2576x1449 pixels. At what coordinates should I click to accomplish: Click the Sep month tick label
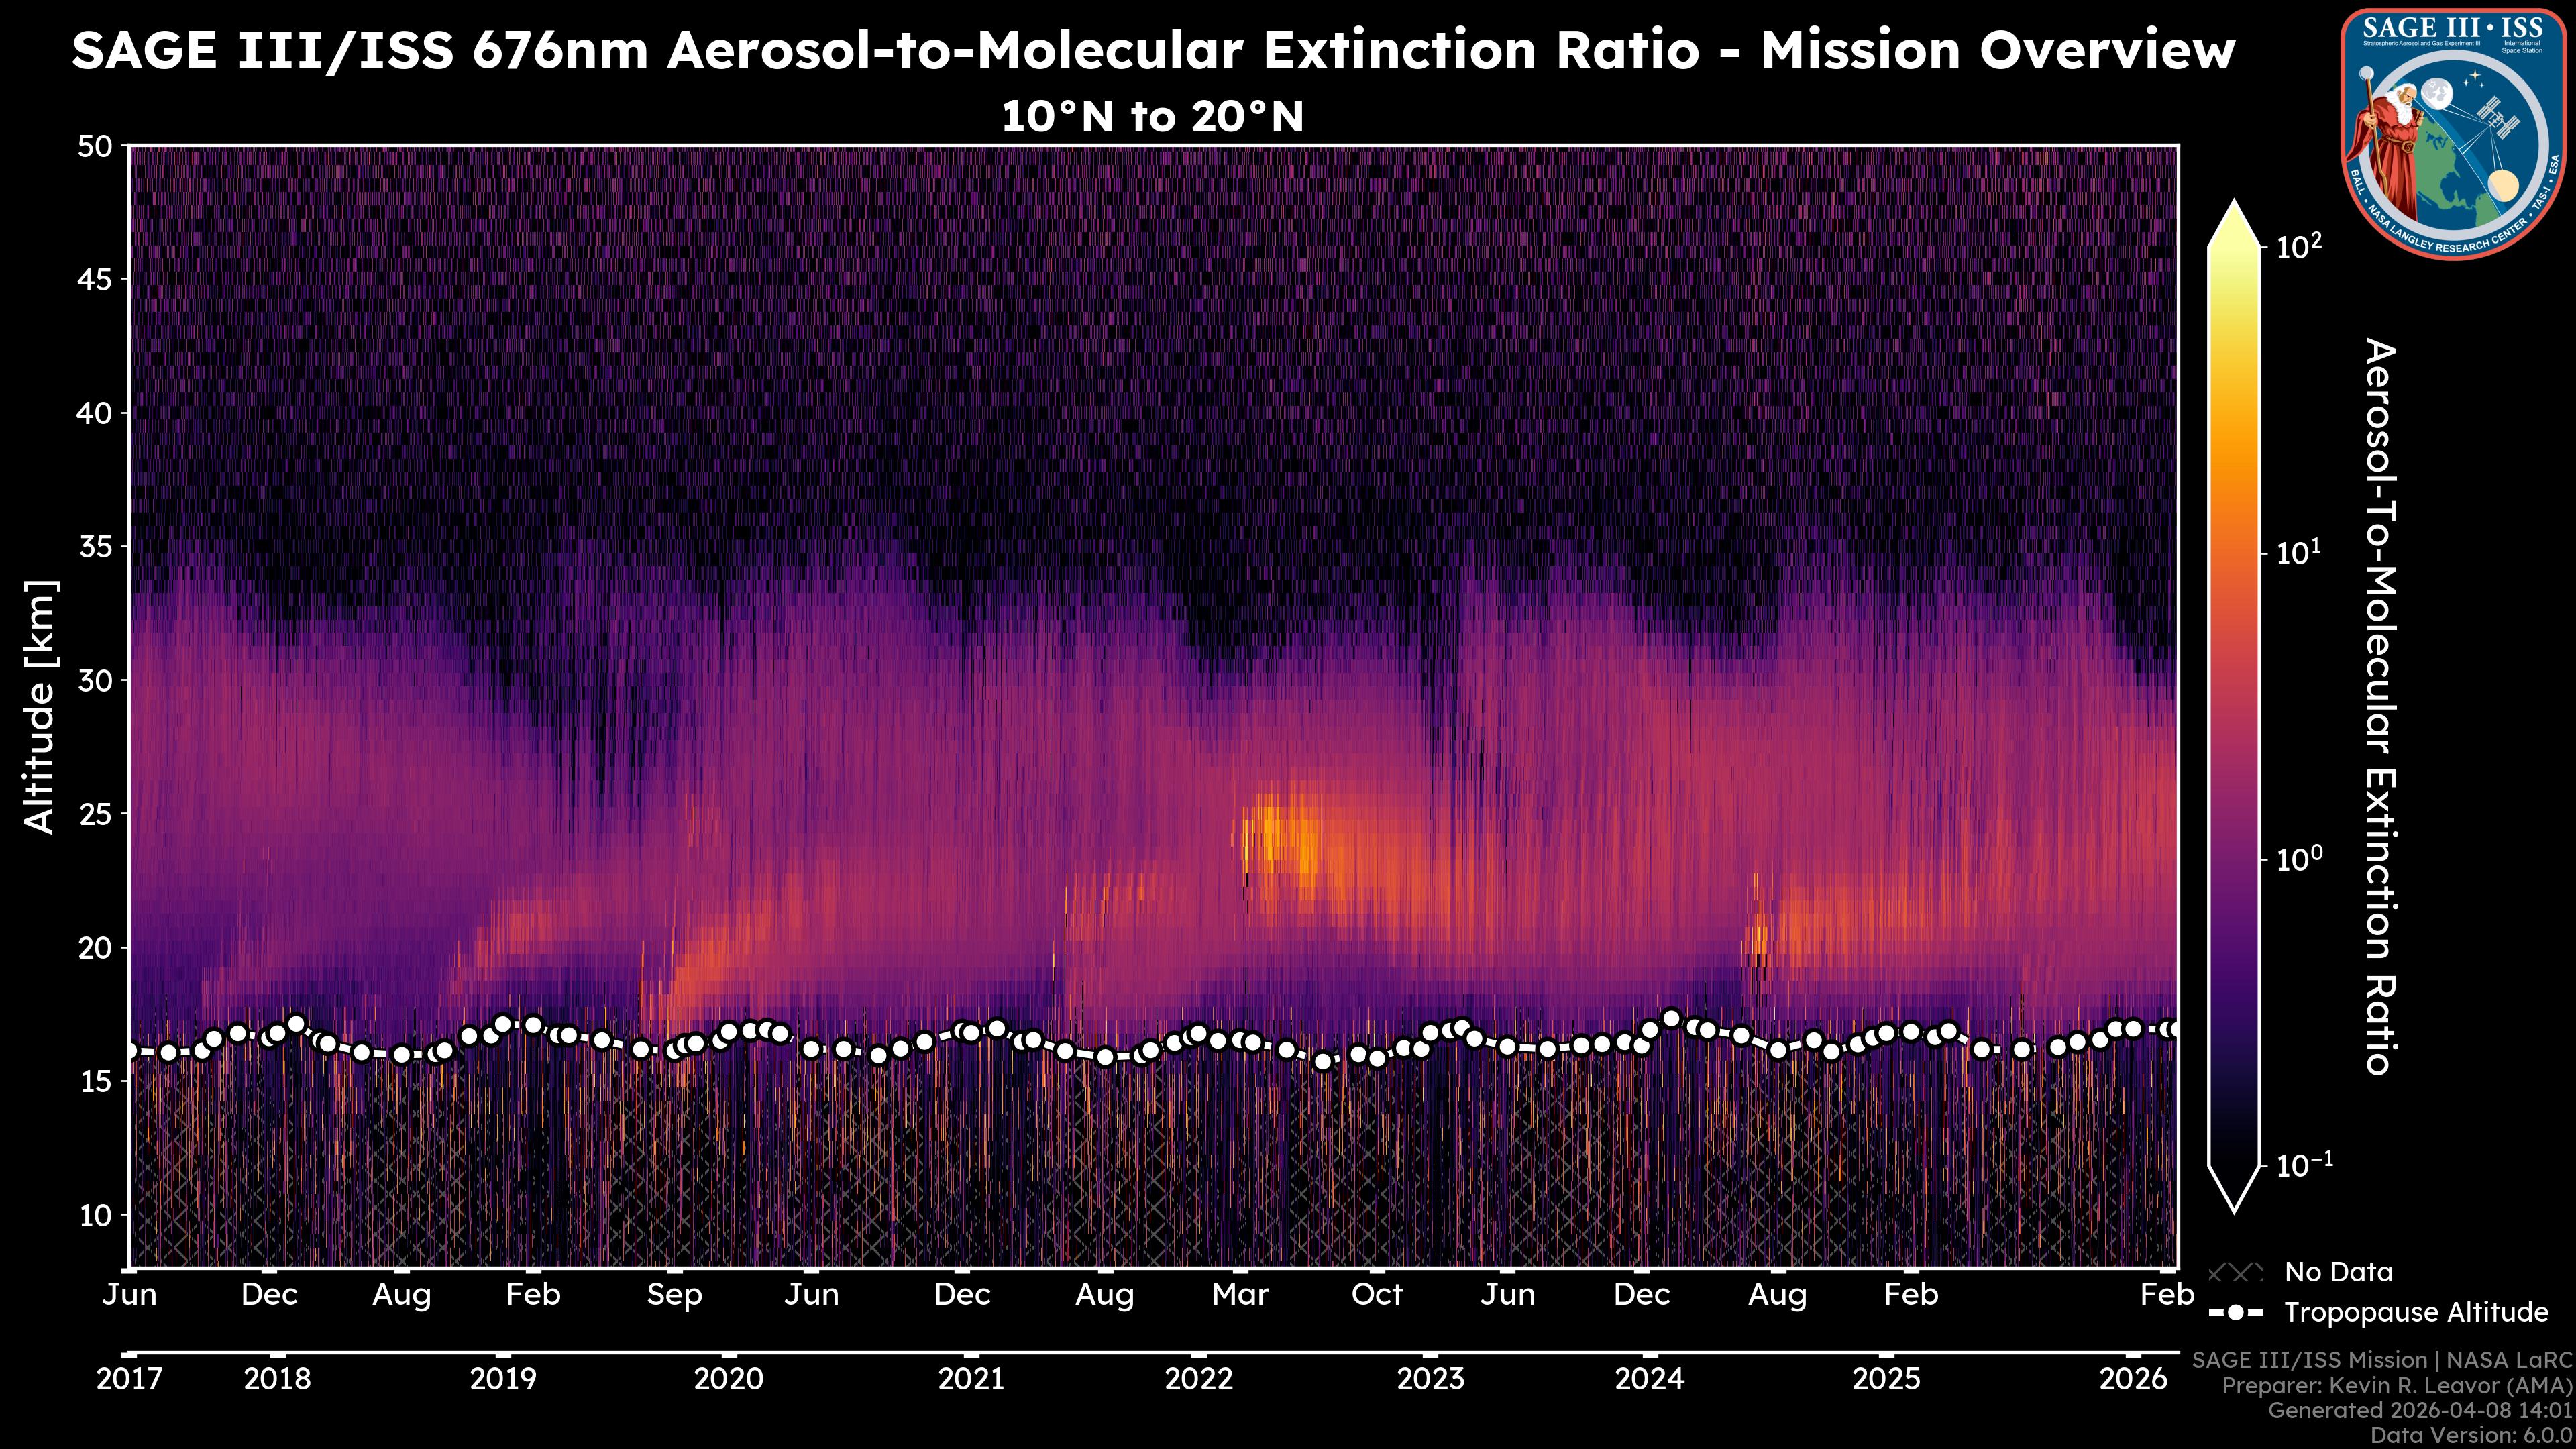click(x=674, y=1295)
